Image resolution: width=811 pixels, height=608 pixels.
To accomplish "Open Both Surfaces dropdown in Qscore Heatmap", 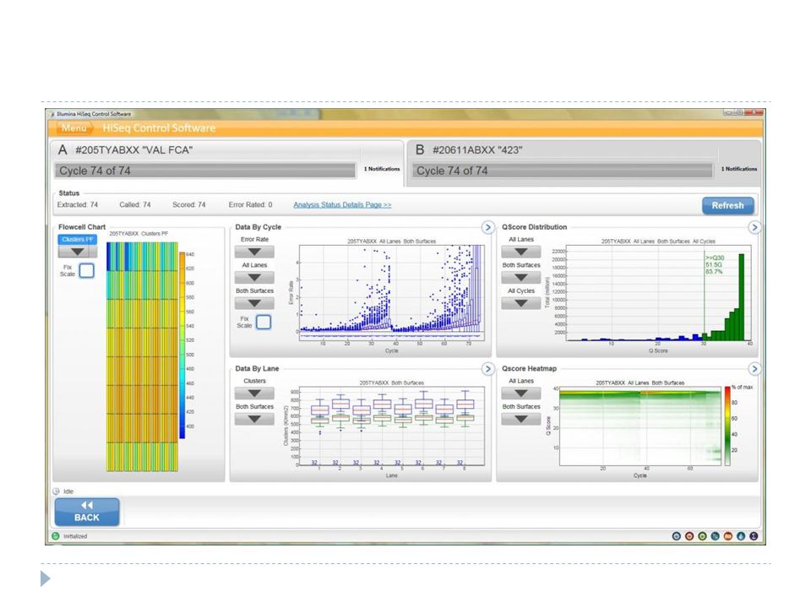I will (x=521, y=420).
